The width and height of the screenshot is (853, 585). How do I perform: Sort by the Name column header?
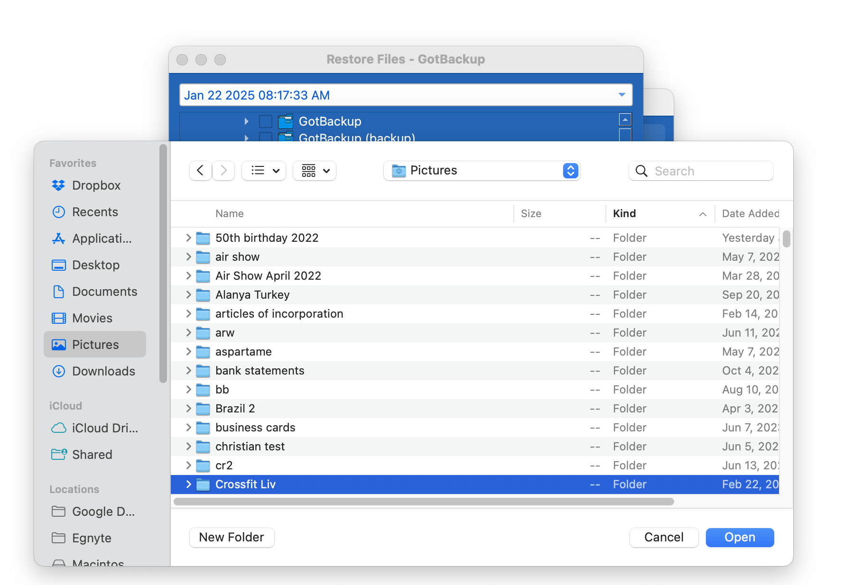230,214
